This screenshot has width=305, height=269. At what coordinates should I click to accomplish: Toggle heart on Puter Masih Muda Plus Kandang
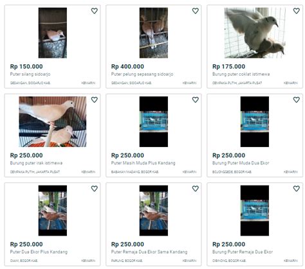coord(196,100)
